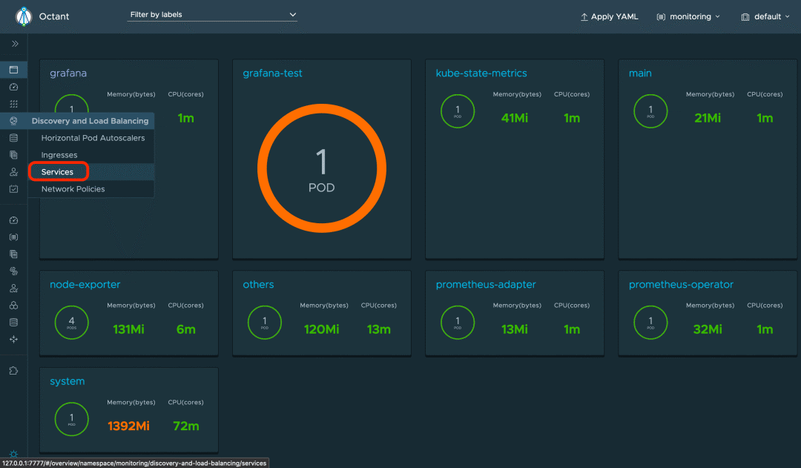Click the pod count ring in prometheus-adapter card

coord(458,323)
